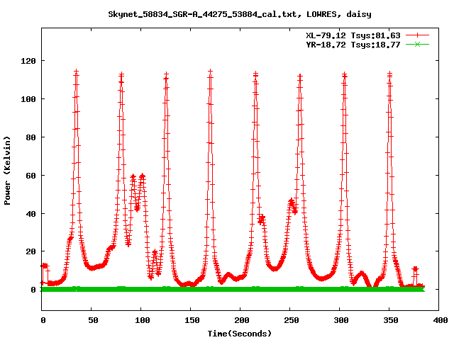Click the y-axis tick label 0
Viewport: 454px width, 340px height.
tap(33, 290)
